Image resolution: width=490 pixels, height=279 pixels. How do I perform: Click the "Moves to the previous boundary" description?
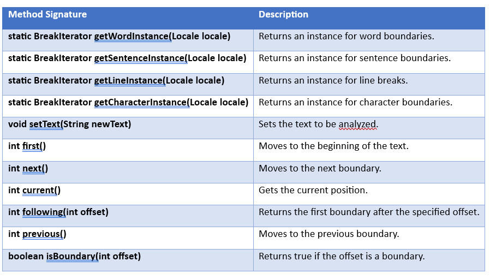tap(328, 234)
